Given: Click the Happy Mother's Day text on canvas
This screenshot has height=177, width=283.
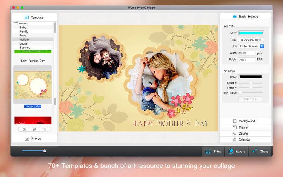Looking at the screenshot, I should 171,123.
